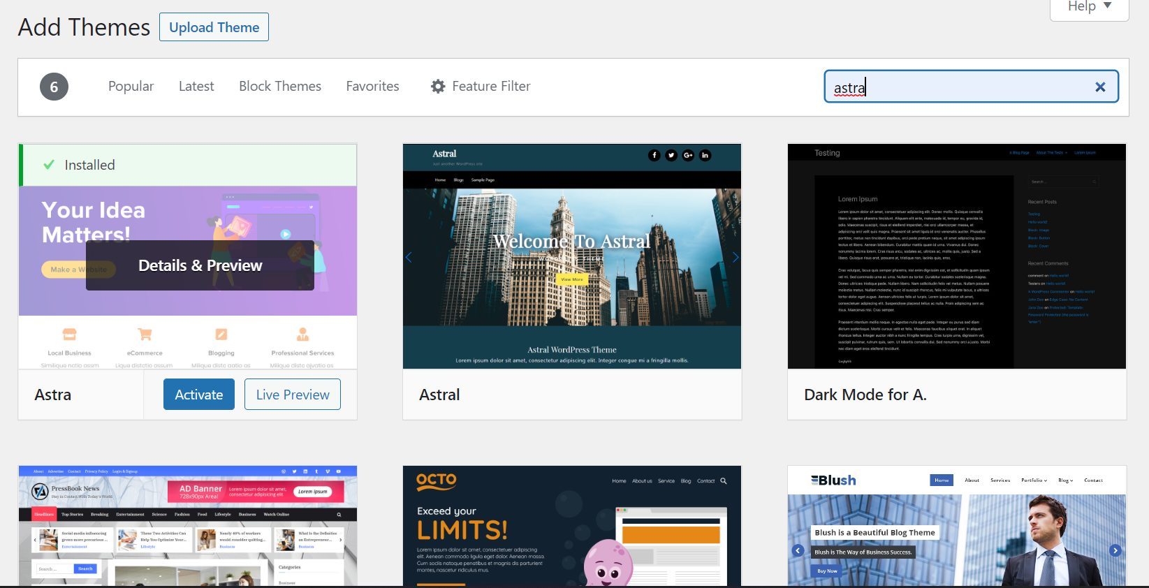Switch to the Popular tab
1149x588 pixels.
point(131,86)
